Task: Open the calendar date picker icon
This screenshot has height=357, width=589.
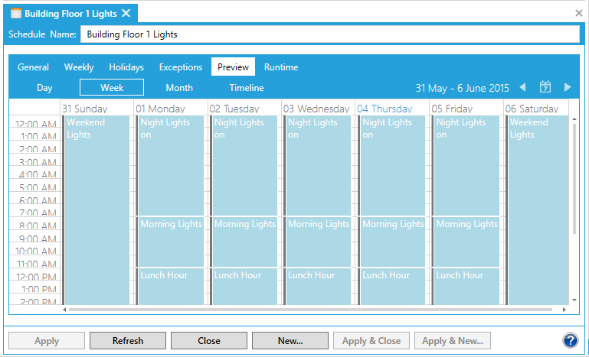Action: coord(545,87)
